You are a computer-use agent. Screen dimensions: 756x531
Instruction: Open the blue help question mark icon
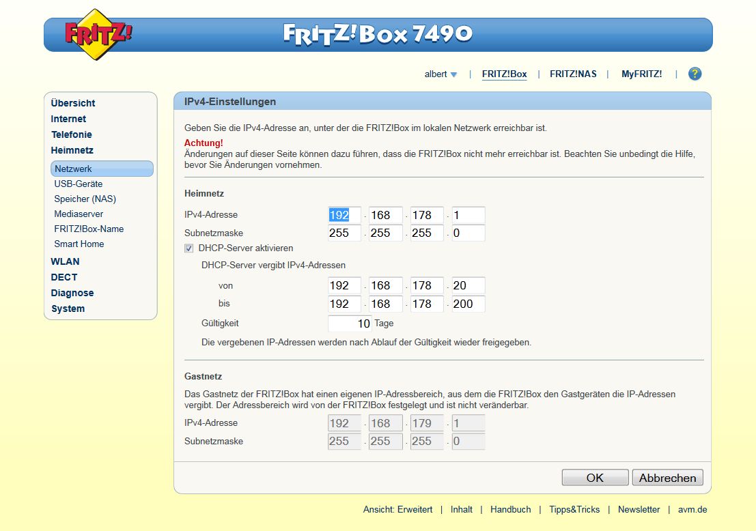coord(695,74)
